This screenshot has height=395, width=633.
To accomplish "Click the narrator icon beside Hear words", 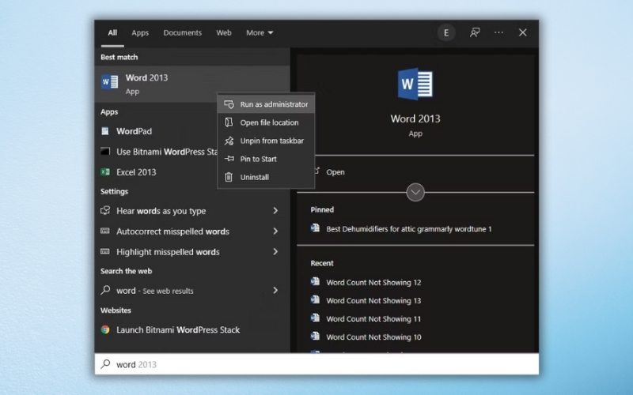I will [105, 210].
